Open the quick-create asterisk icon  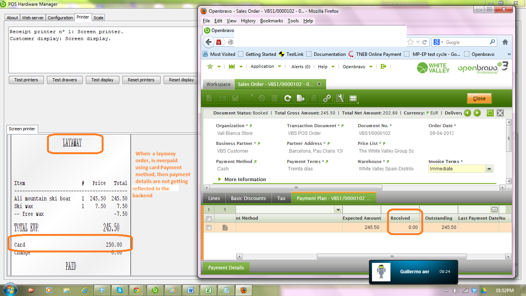point(210,66)
